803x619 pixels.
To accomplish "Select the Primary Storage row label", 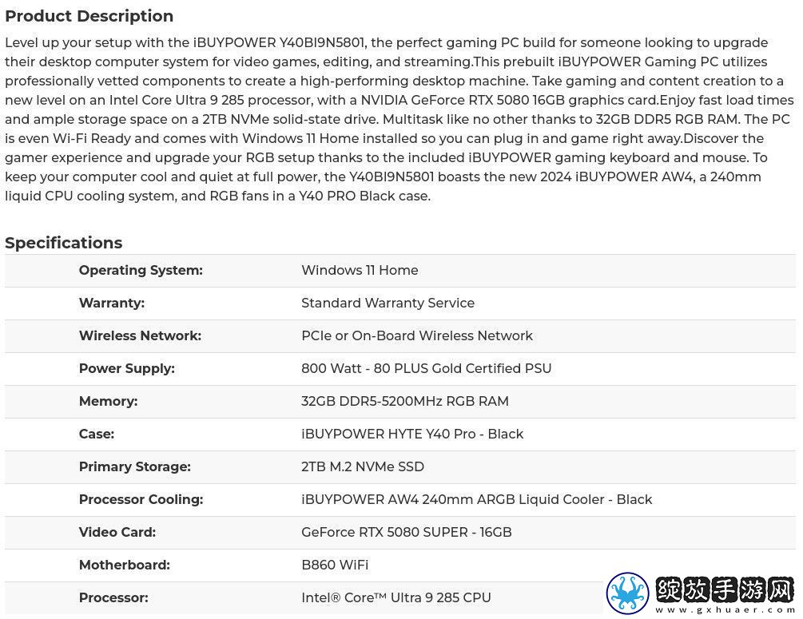I will (135, 467).
